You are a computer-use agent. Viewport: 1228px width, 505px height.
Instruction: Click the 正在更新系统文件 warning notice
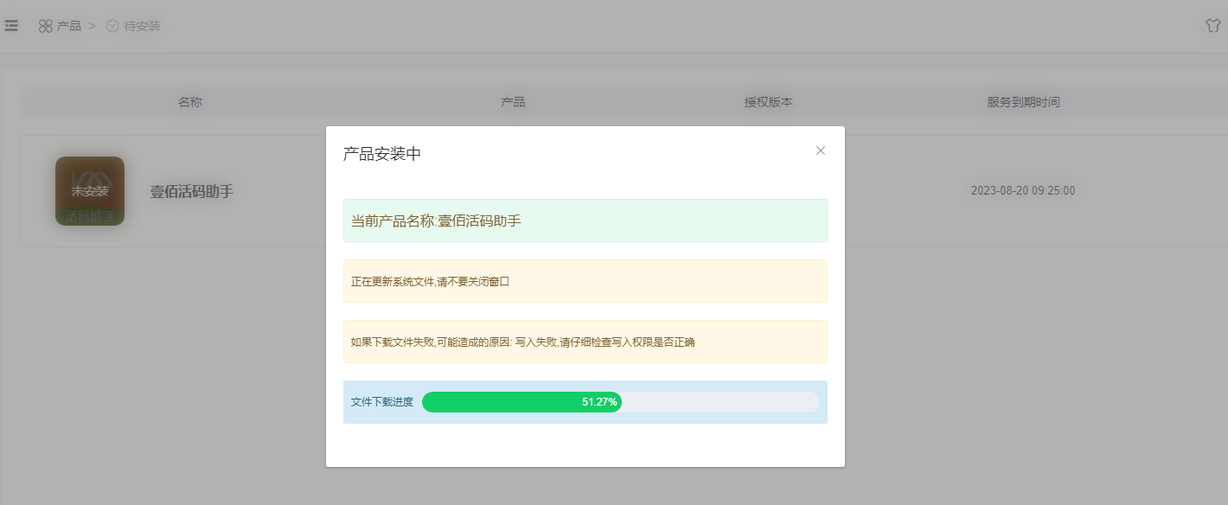[585, 281]
